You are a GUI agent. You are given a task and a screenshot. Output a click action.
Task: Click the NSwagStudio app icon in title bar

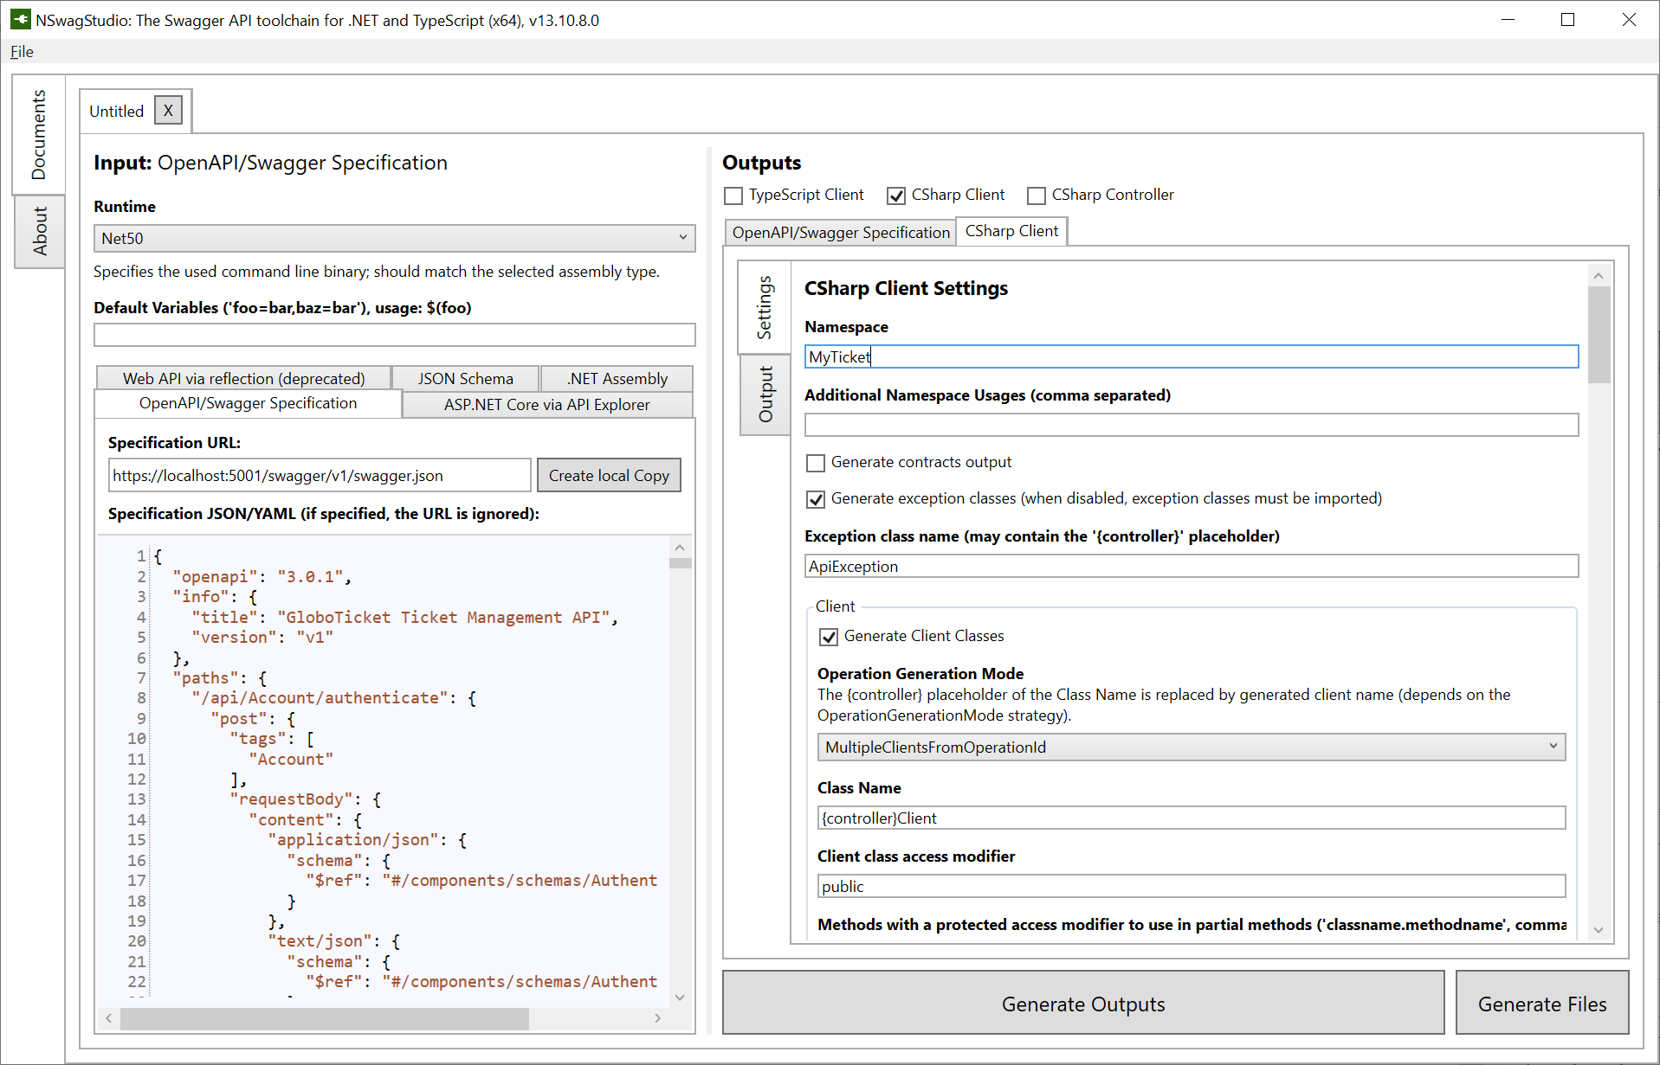pyautogui.click(x=20, y=20)
